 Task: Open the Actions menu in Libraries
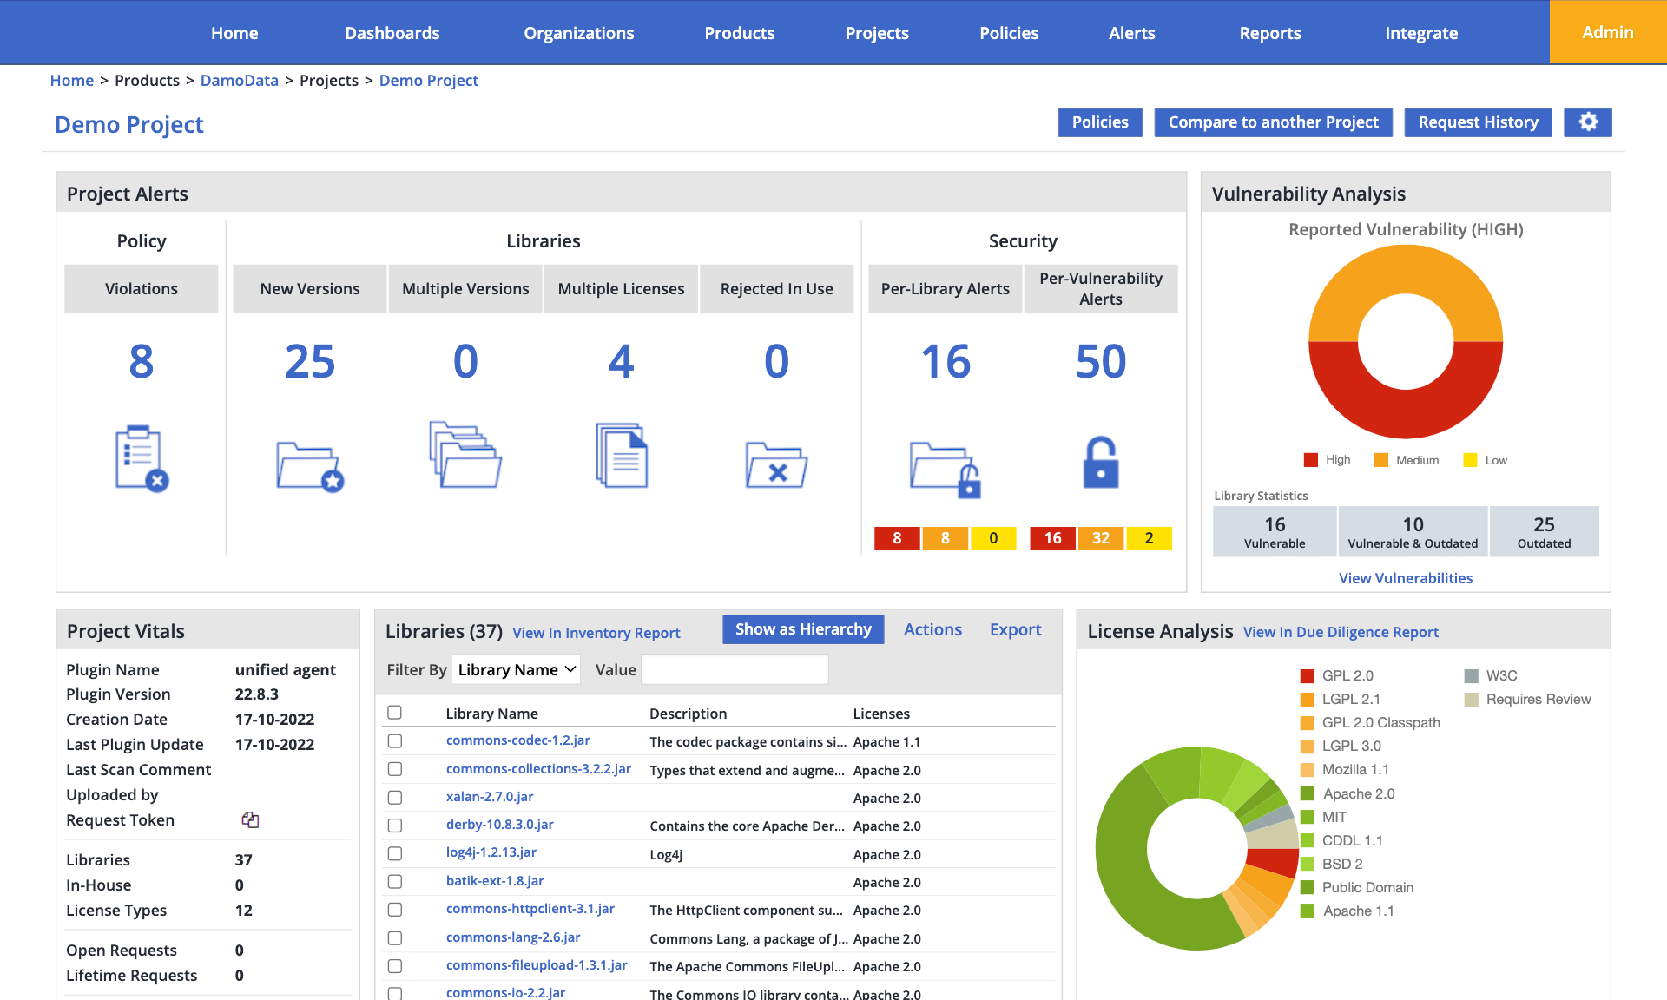pyautogui.click(x=932, y=630)
